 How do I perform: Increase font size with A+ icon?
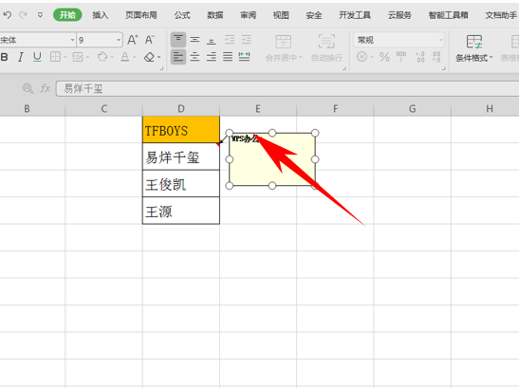pos(133,40)
